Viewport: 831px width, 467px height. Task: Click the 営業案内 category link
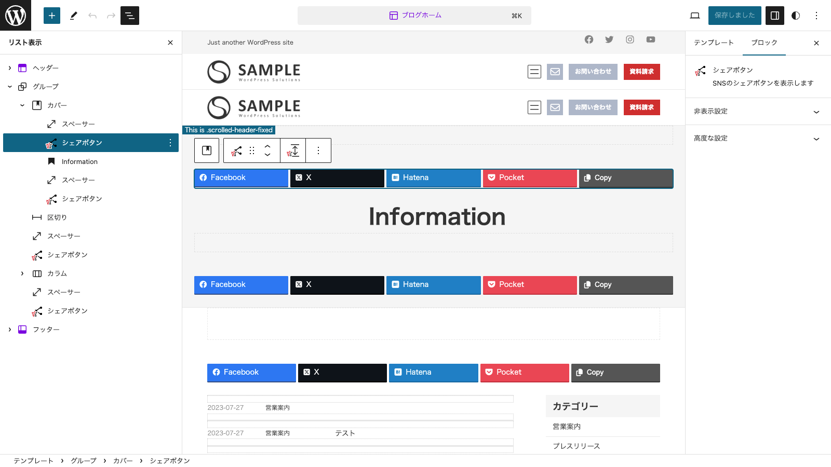pos(567,427)
